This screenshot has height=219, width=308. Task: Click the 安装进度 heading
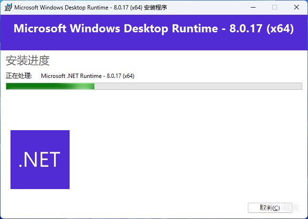pos(28,60)
